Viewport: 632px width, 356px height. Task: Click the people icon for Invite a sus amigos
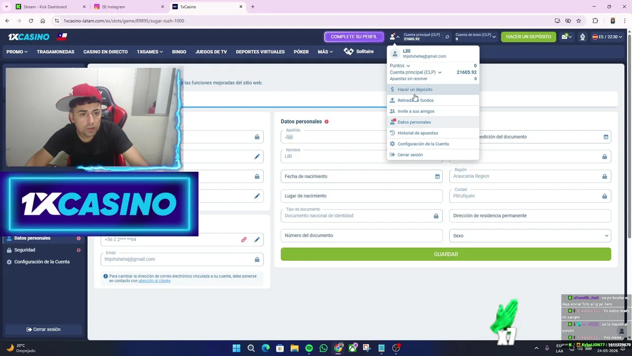(393, 111)
